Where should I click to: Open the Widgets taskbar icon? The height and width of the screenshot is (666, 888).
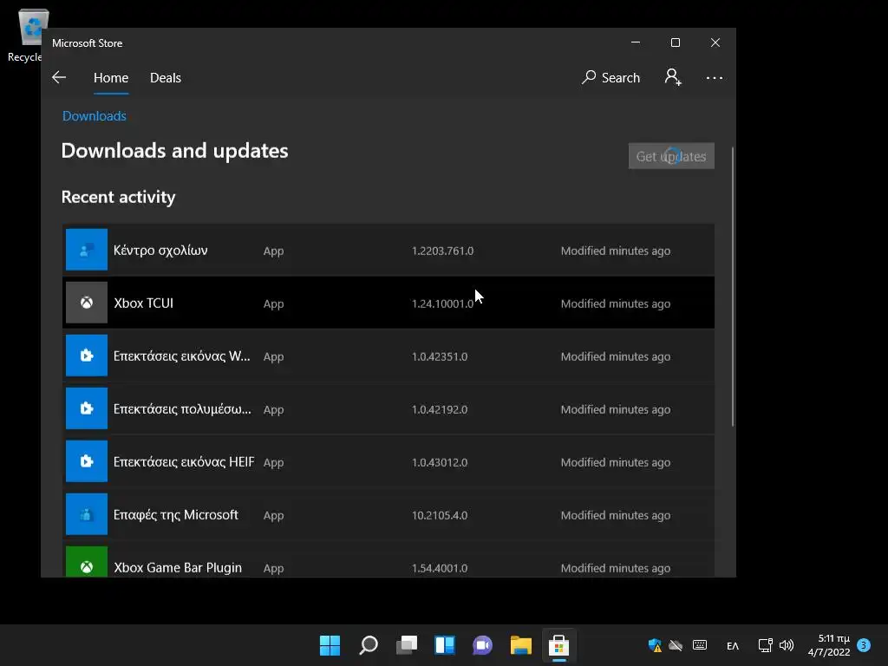click(445, 645)
